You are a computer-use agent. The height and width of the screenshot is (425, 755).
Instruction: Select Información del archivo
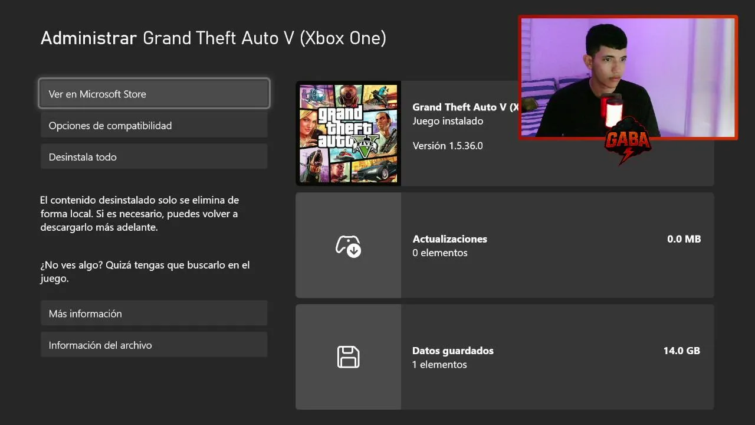tap(154, 345)
